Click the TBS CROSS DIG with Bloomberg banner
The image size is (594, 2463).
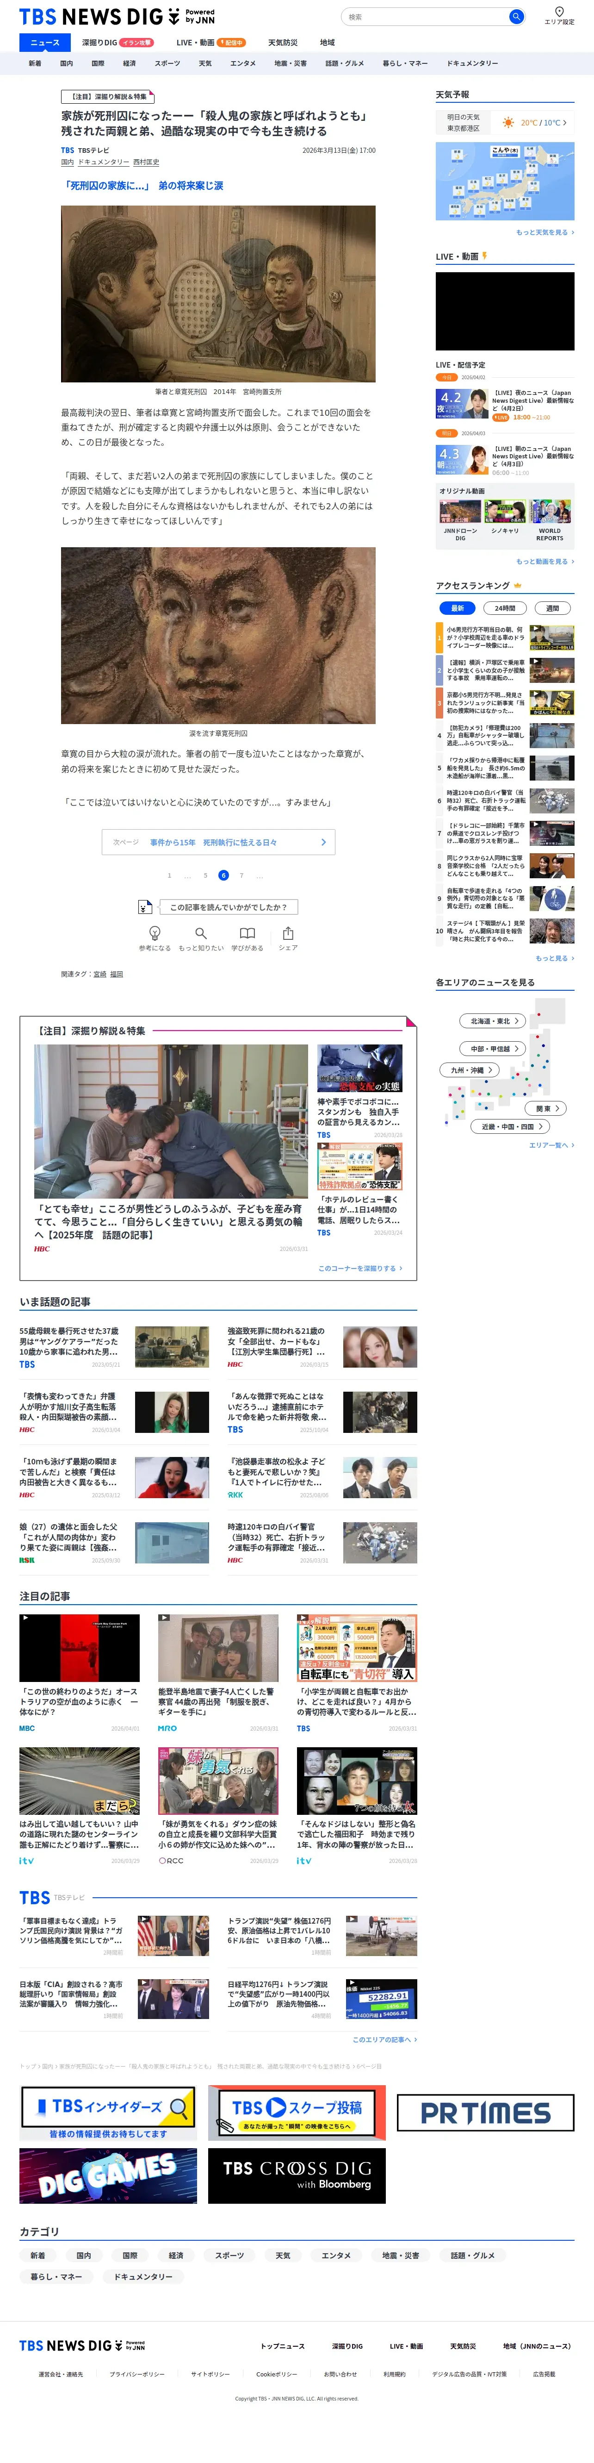pyautogui.click(x=297, y=2176)
